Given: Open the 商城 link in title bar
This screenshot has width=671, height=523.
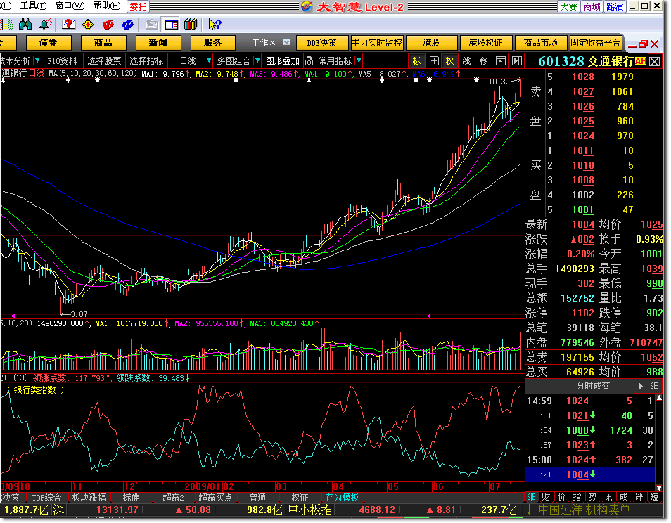Looking at the screenshot, I should pyautogui.click(x=592, y=6).
